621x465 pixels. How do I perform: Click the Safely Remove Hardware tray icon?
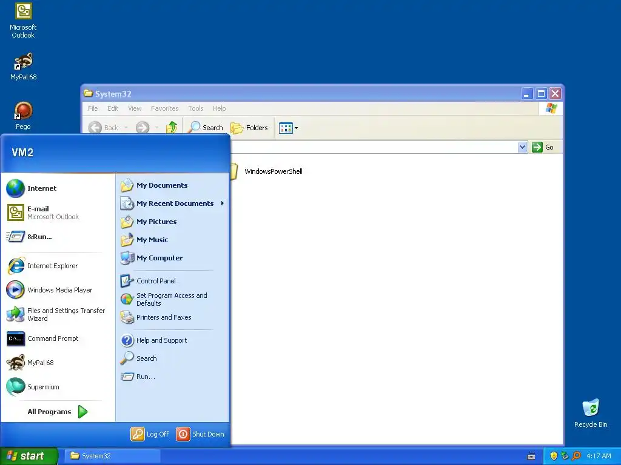click(565, 456)
